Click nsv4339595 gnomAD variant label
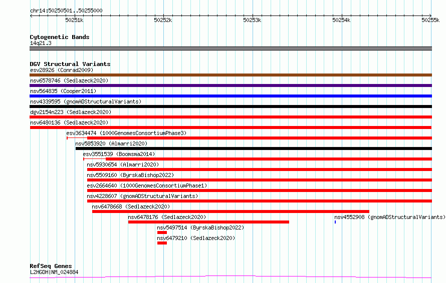 coord(86,101)
